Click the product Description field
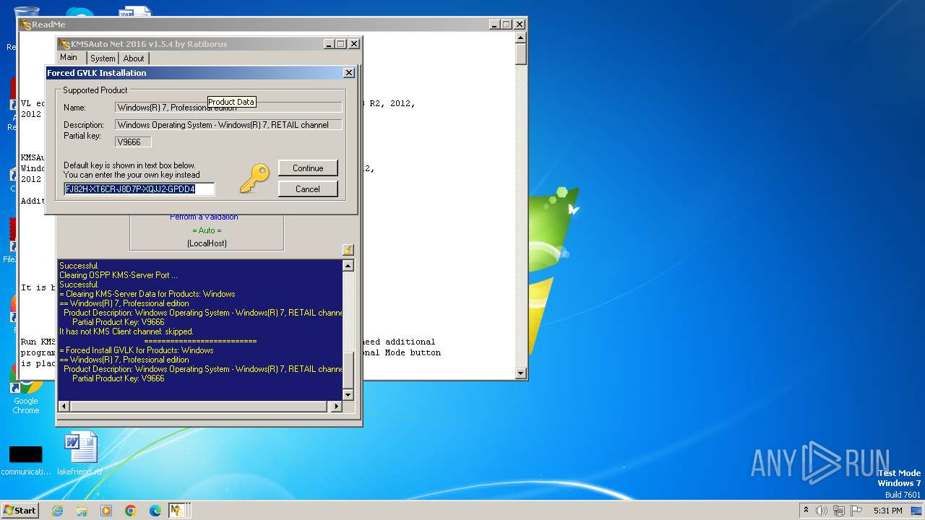The width and height of the screenshot is (925, 520). (x=228, y=125)
